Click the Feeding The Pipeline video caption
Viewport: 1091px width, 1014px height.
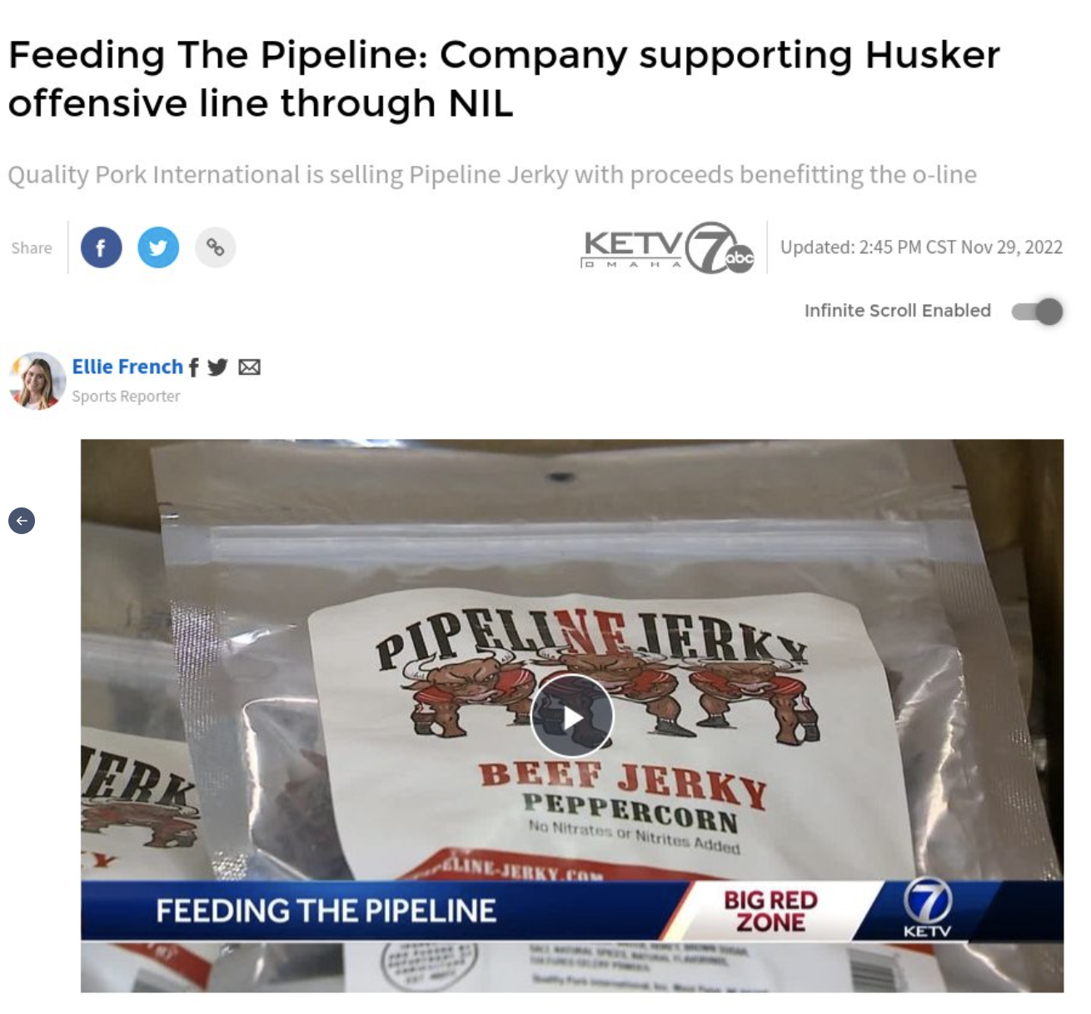coord(326,911)
